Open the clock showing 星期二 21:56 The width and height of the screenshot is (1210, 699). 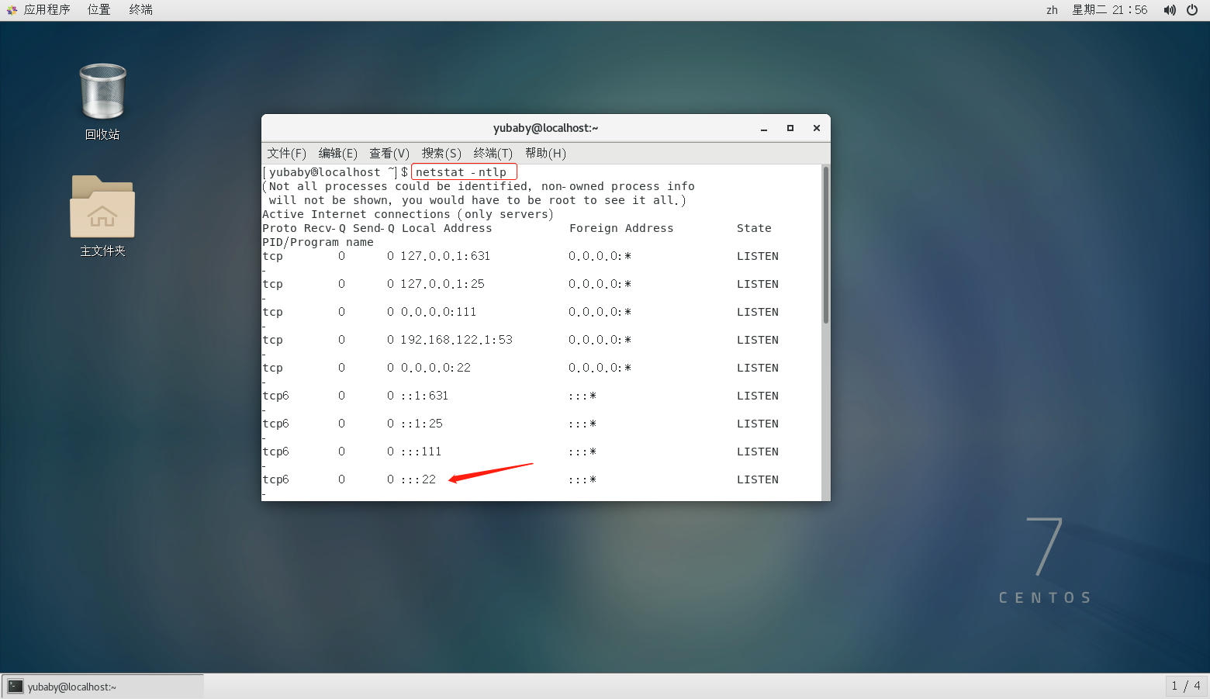(x=1109, y=10)
